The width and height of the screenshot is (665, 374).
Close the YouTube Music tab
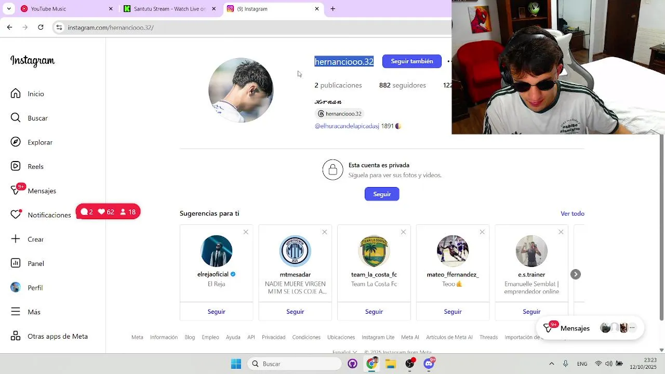(x=111, y=9)
